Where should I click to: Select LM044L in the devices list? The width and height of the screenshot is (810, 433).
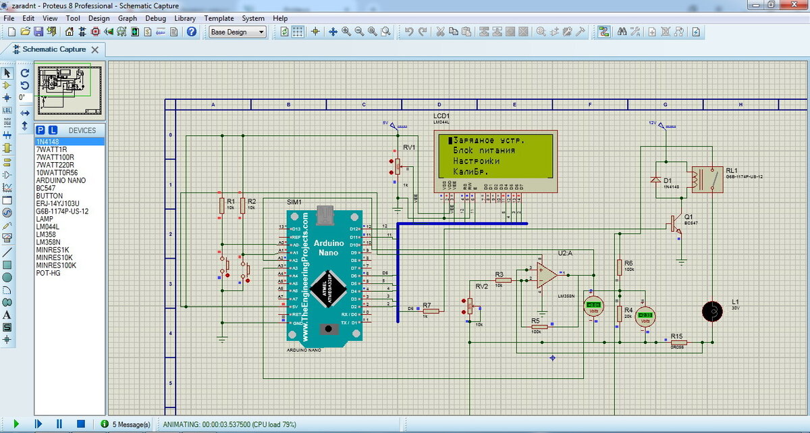pyautogui.click(x=70, y=227)
